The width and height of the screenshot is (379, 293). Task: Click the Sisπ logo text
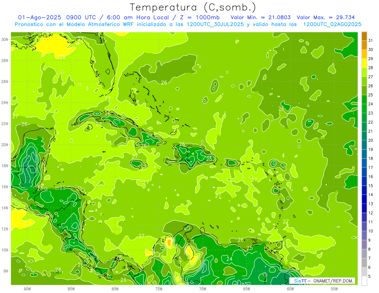pyautogui.click(x=300, y=281)
